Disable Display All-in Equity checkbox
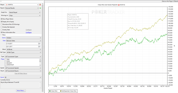178x93 pixels. [2, 22]
